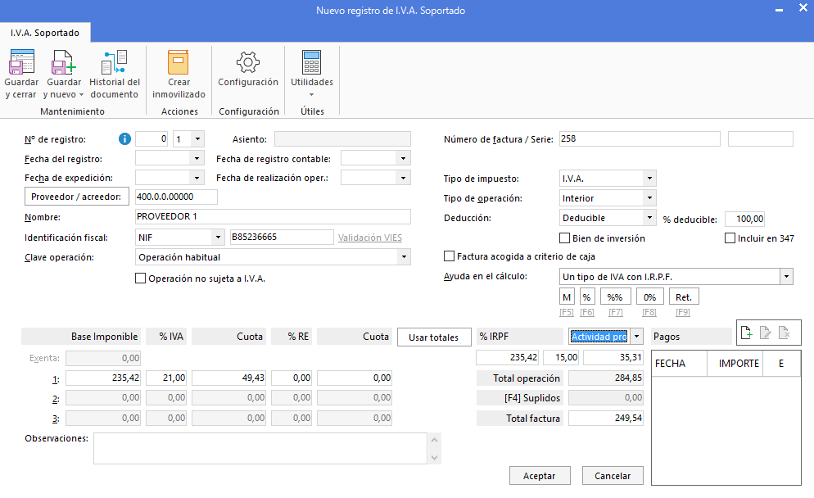Open Fecha del registro date picker
The image size is (814, 498).
click(197, 158)
